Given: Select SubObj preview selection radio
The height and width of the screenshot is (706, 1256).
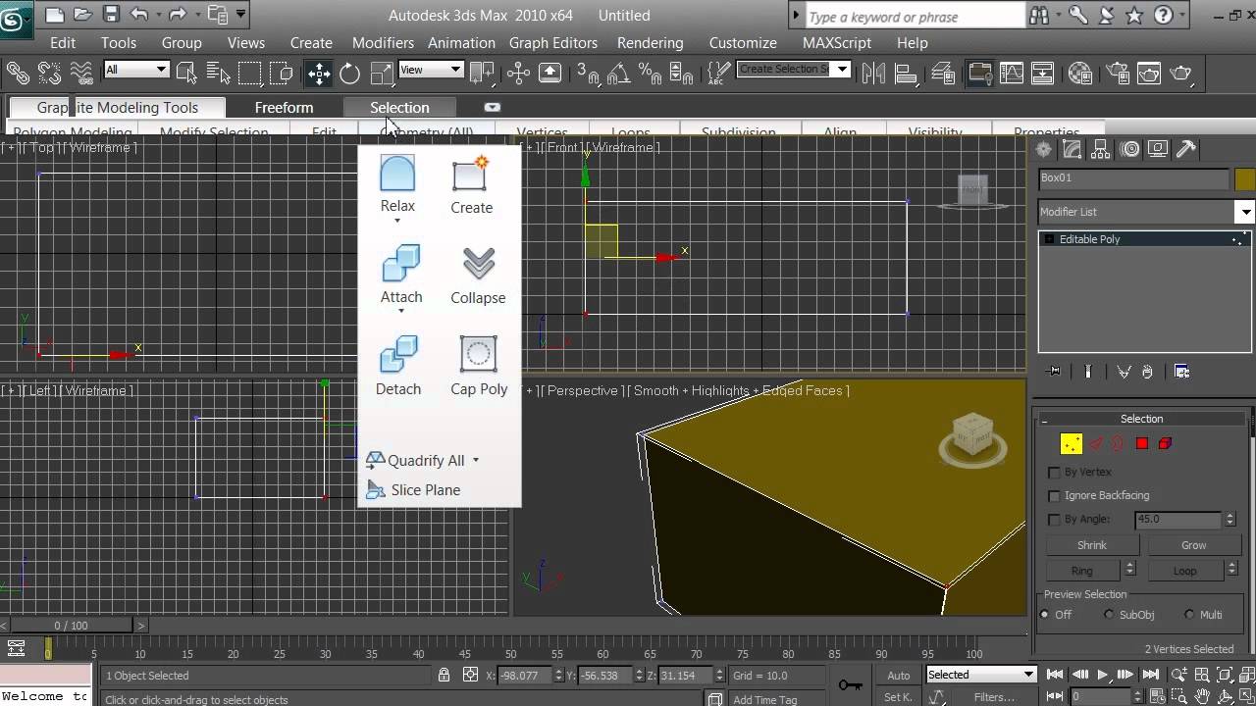Looking at the screenshot, I should click(x=1109, y=615).
